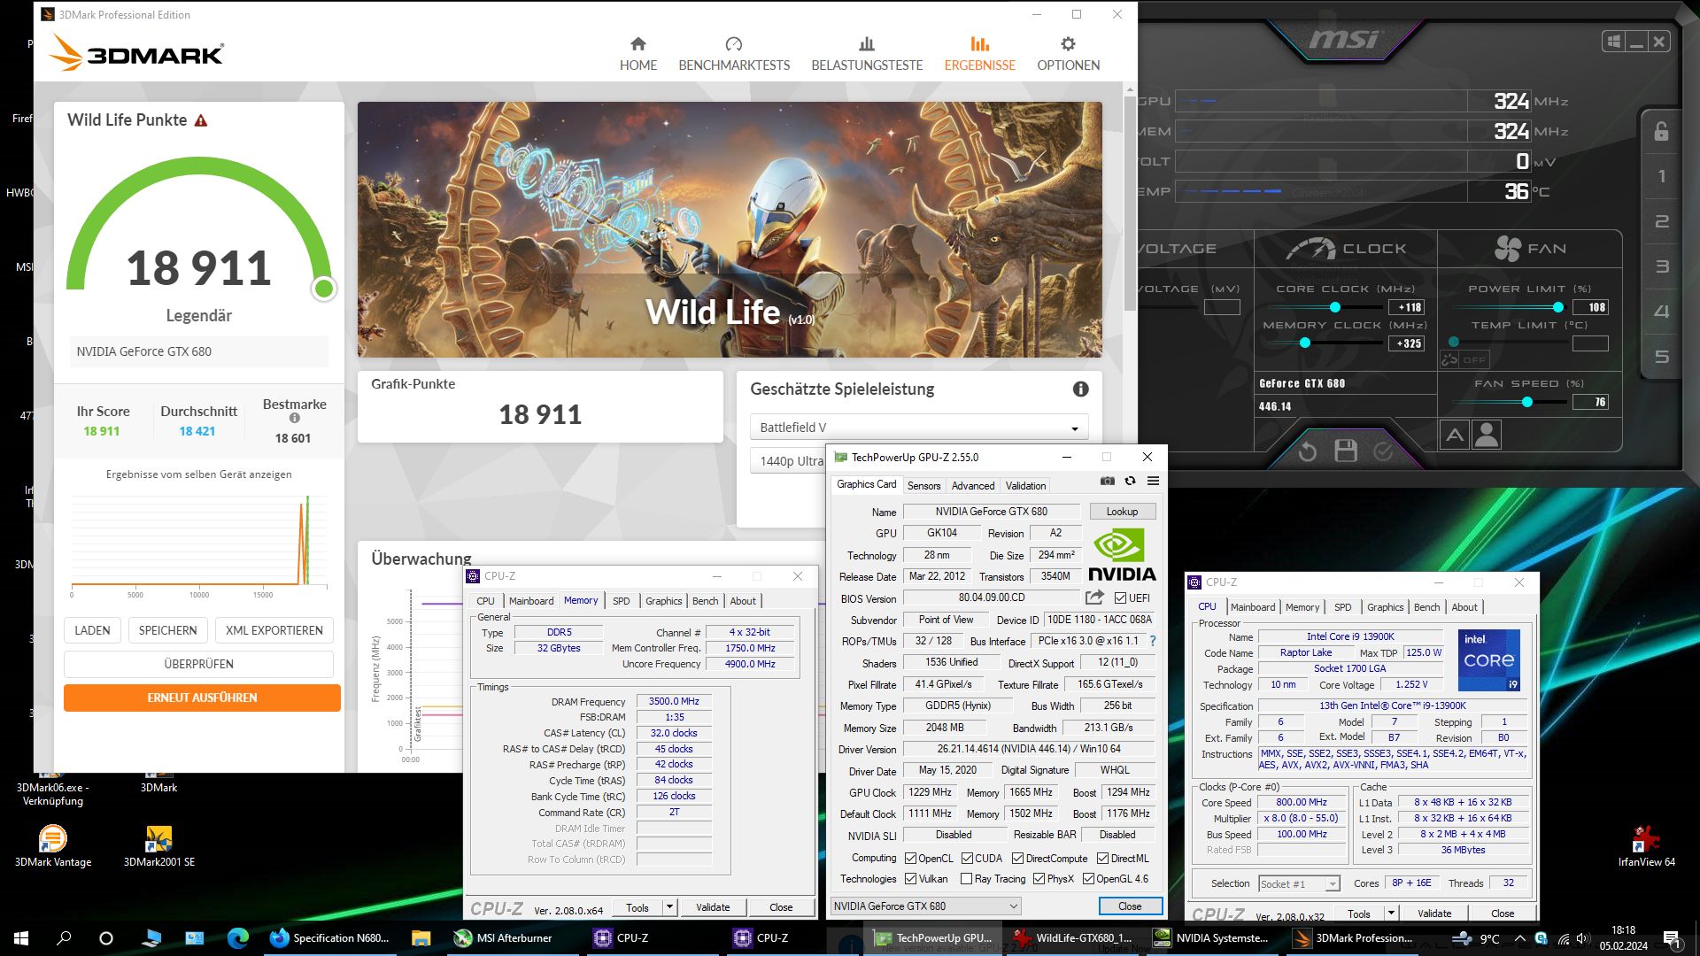Click the Core Clock slider handle in Afterburner

point(1334,307)
